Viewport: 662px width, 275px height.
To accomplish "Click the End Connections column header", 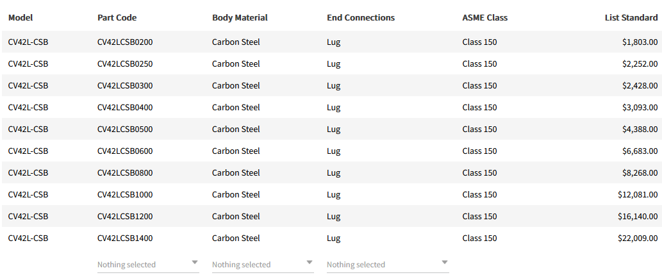I will (x=360, y=17).
